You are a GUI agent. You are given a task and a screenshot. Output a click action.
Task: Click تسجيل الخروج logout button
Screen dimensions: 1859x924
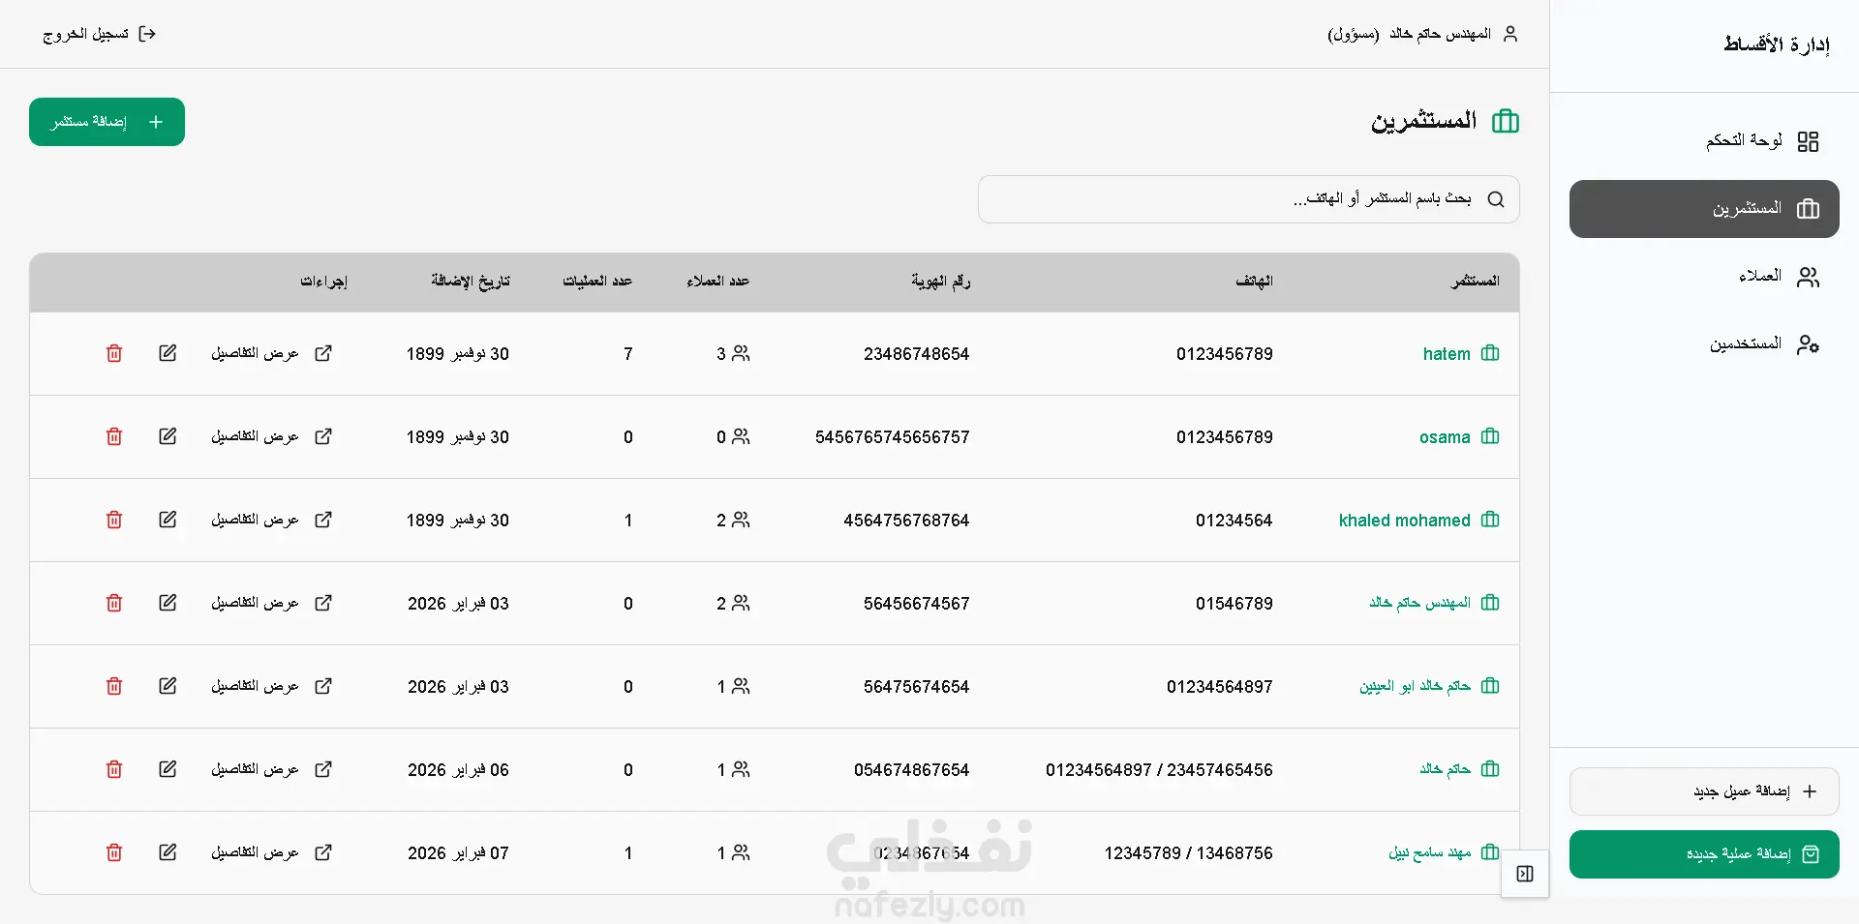point(100,34)
